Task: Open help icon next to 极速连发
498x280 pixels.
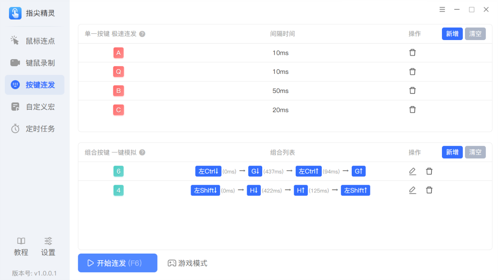Action: [x=142, y=34]
